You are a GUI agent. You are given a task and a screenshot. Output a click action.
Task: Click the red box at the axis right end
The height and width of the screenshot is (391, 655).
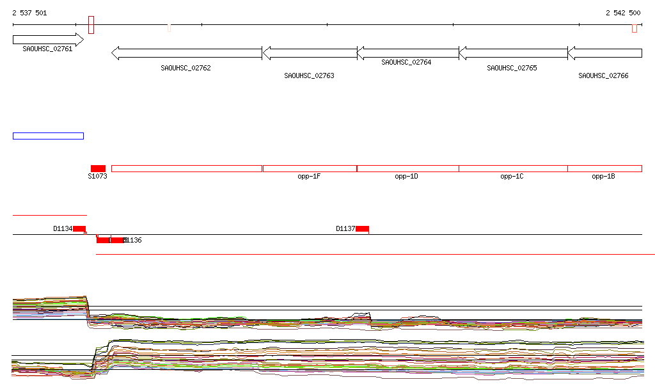pos(634,28)
